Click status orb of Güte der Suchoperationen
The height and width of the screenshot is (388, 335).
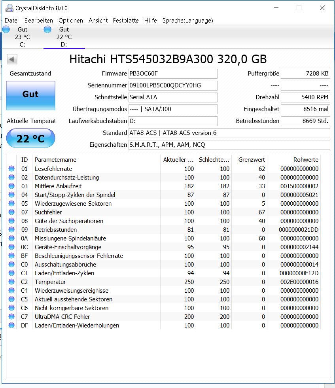(11, 221)
